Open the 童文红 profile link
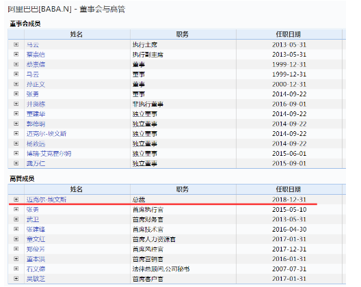 pos(36,239)
